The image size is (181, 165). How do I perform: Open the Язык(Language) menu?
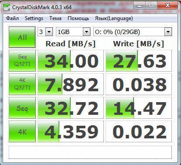point(114,18)
